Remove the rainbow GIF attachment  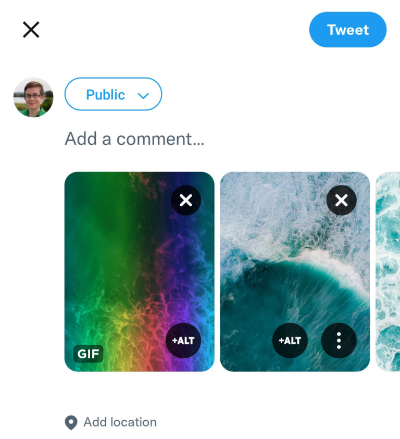(186, 200)
